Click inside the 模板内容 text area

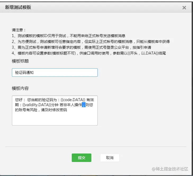click(55, 110)
